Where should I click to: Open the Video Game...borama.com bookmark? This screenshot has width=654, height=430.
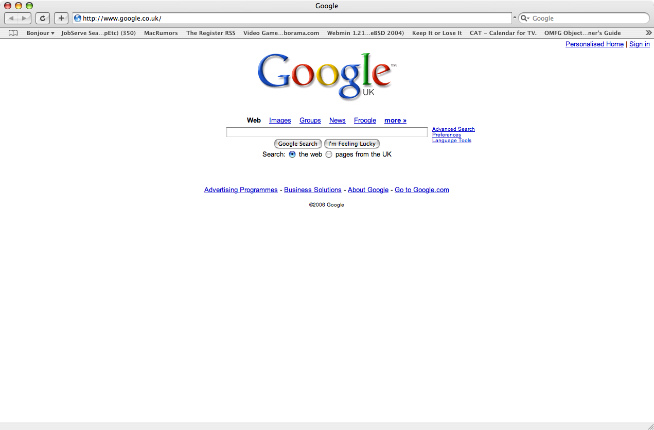pyautogui.click(x=281, y=33)
